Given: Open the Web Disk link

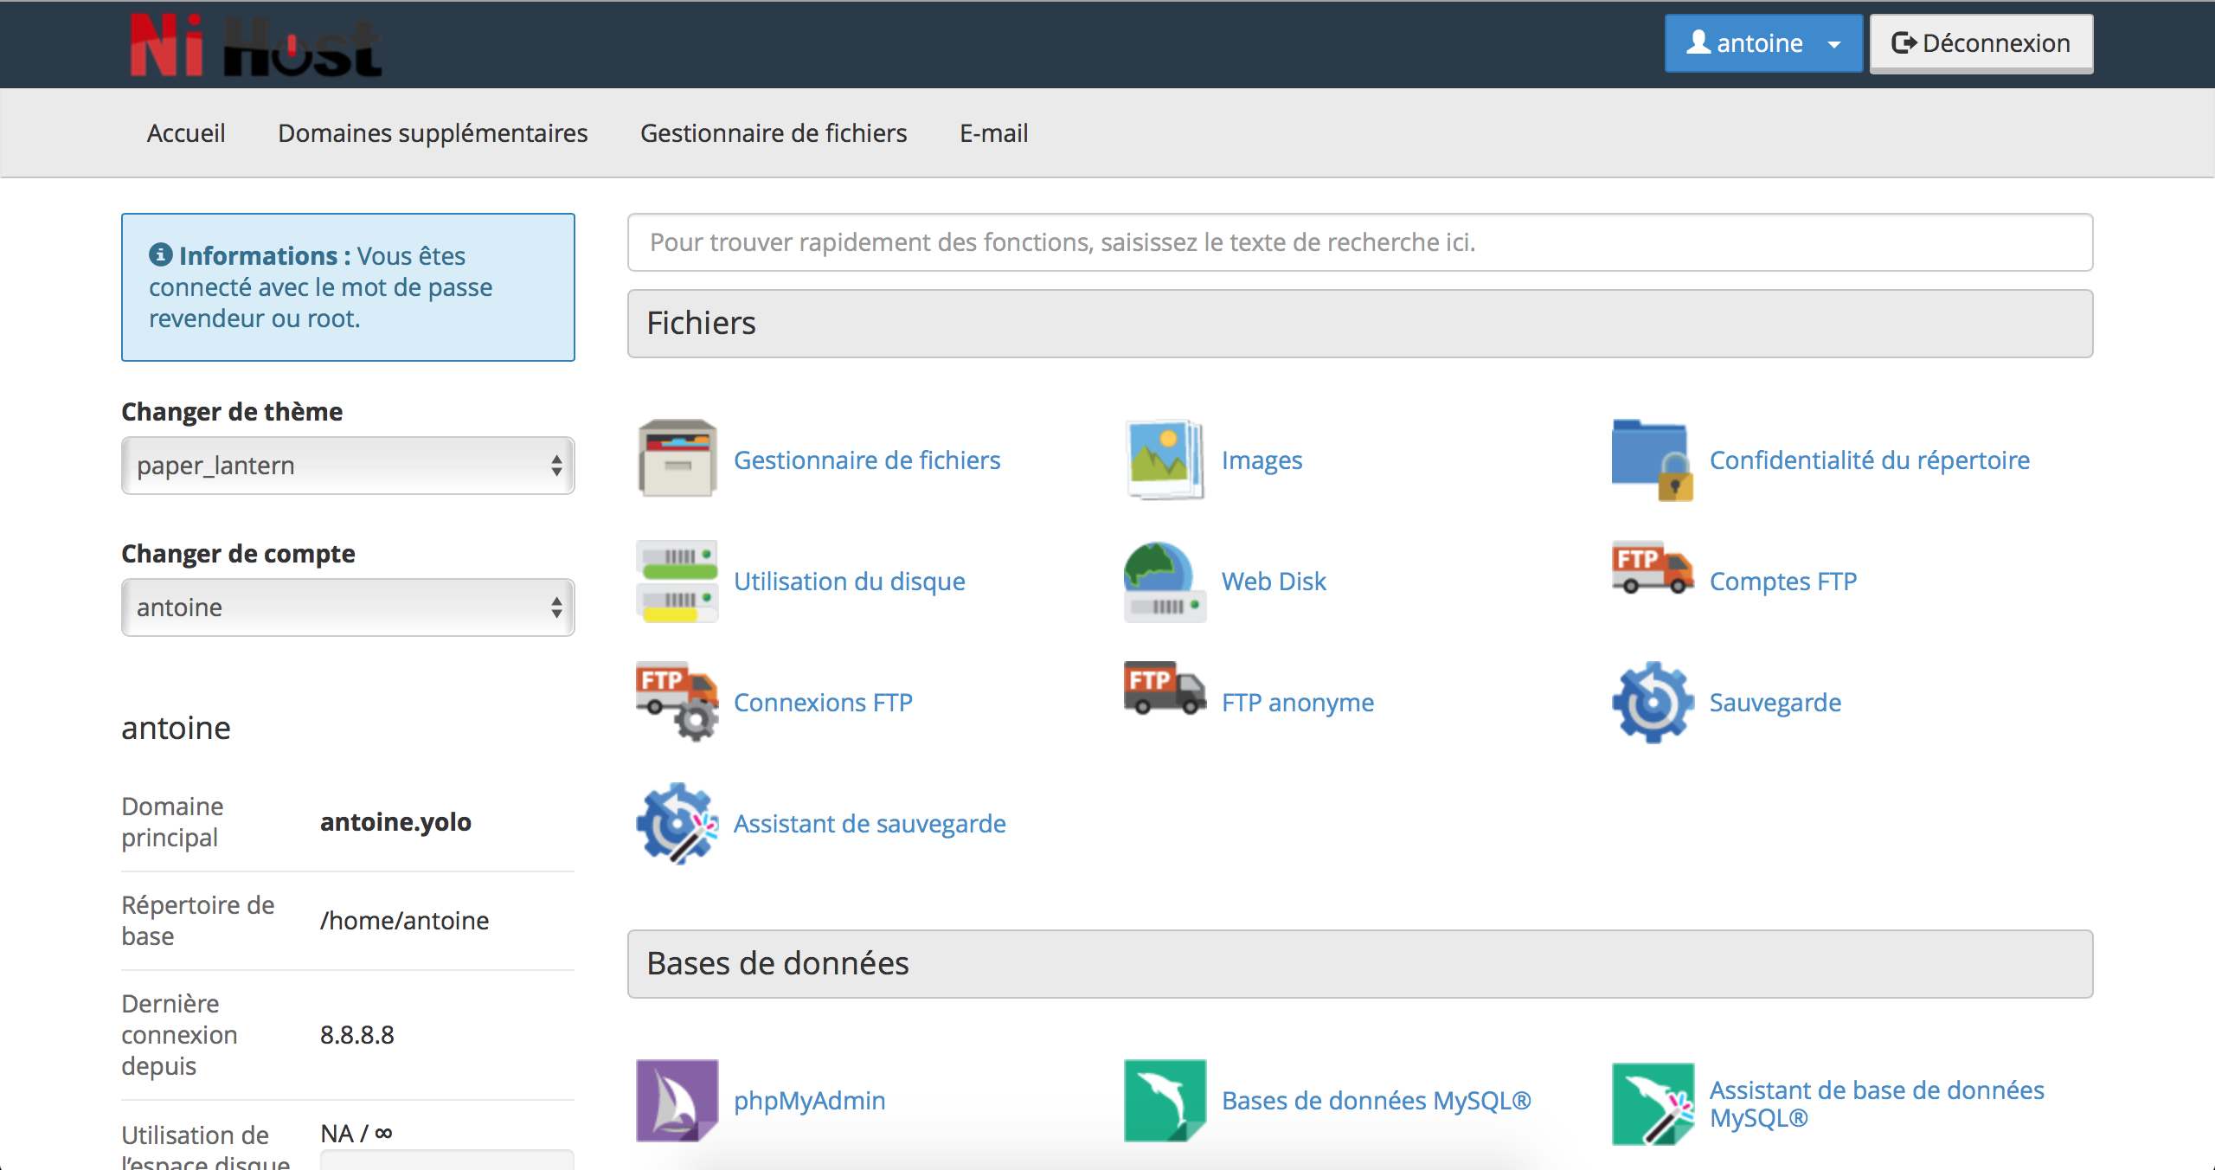Looking at the screenshot, I should [1274, 582].
